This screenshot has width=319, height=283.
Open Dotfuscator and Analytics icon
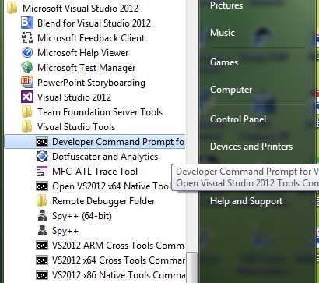(42, 157)
